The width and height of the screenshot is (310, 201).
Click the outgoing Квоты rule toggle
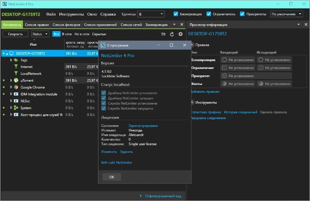pyautogui.click(x=261, y=84)
